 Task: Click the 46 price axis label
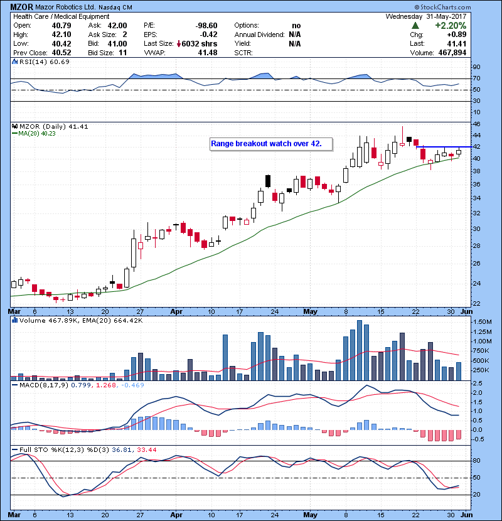[476, 124]
